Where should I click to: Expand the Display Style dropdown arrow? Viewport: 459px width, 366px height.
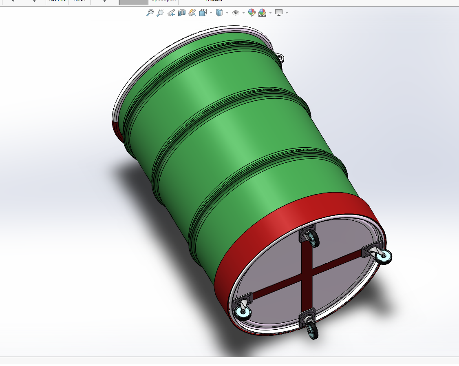pos(227,13)
